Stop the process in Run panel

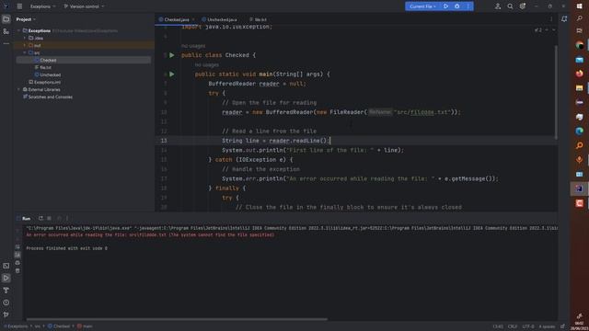click(49, 218)
